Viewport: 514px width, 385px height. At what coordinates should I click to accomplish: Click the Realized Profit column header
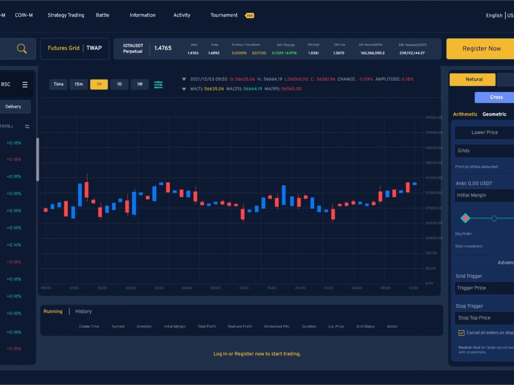(240, 326)
